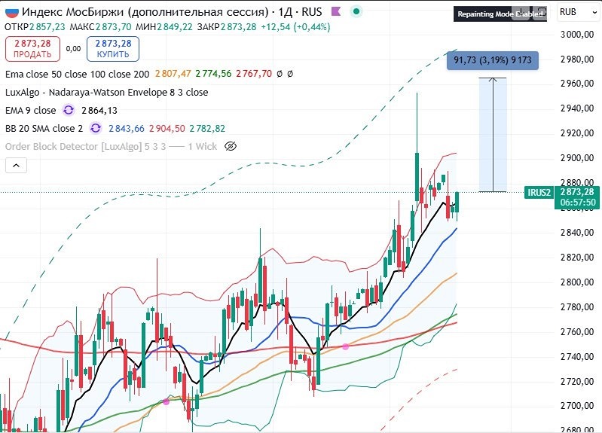Click the orange EMA 50 value 2807,47
602x433 pixels.
(x=173, y=74)
